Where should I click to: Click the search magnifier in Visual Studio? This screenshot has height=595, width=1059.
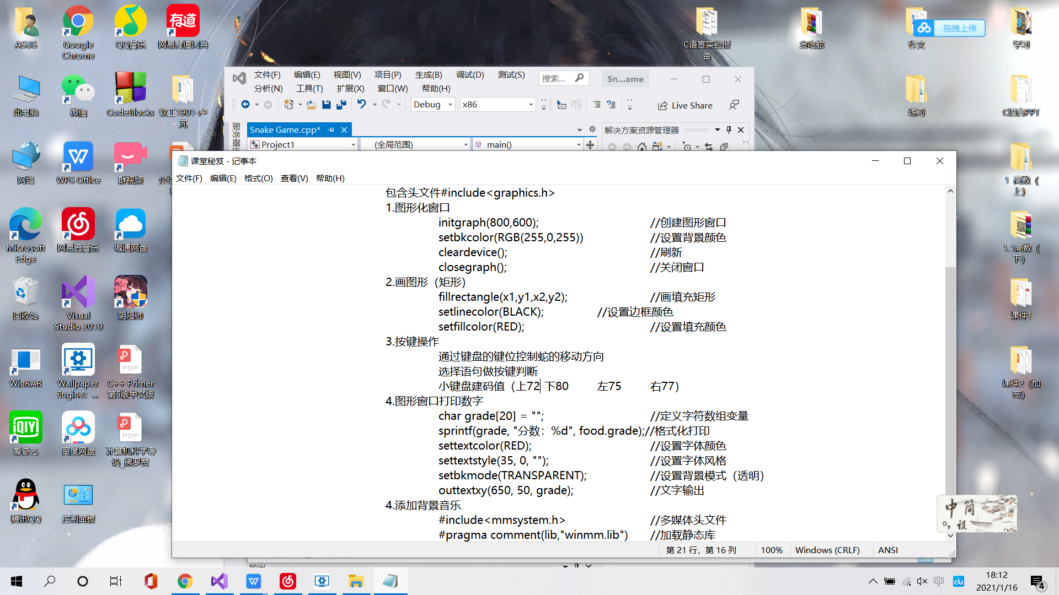579,78
